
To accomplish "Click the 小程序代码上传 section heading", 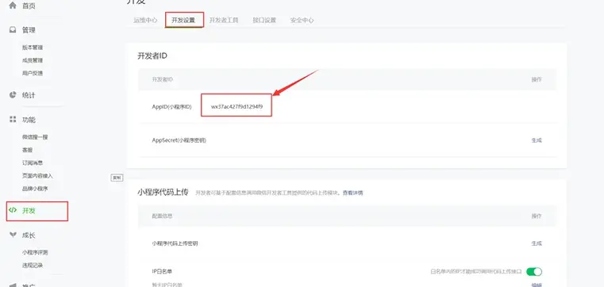I will pyautogui.click(x=163, y=192).
